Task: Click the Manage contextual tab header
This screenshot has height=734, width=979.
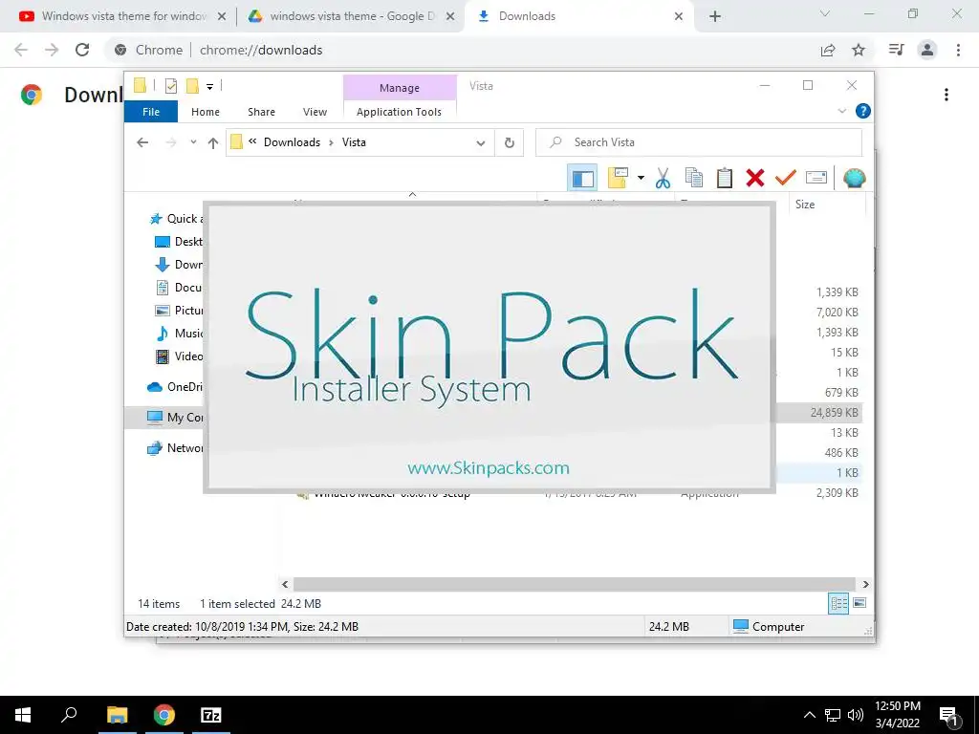Action: (x=400, y=88)
